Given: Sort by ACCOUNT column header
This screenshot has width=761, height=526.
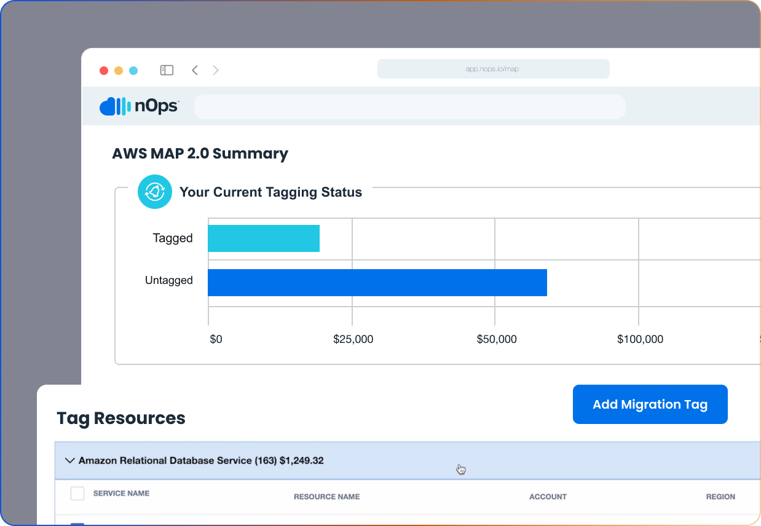Looking at the screenshot, I should (548, 497).
